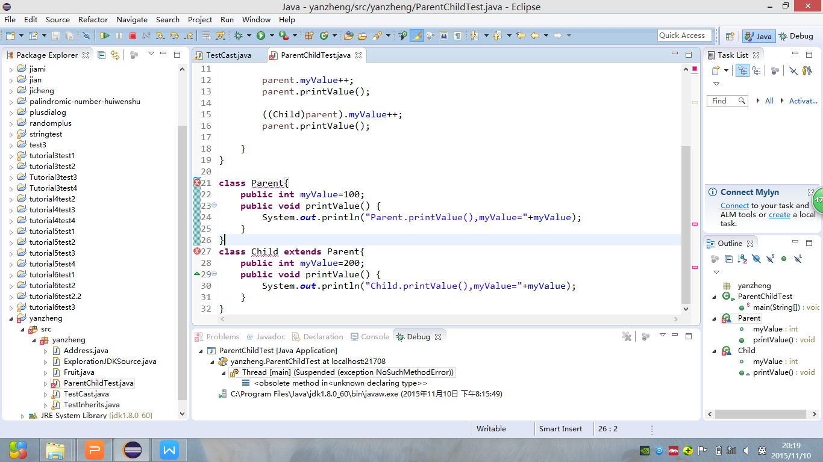The image size is (823, 462).
Task: Open Eclipse from the Windows taskbar
Action: [132, 449]
